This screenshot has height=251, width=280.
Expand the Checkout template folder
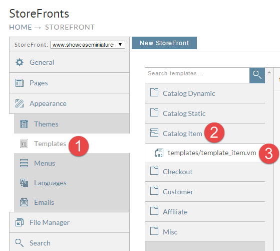click(x=205, y=172)
